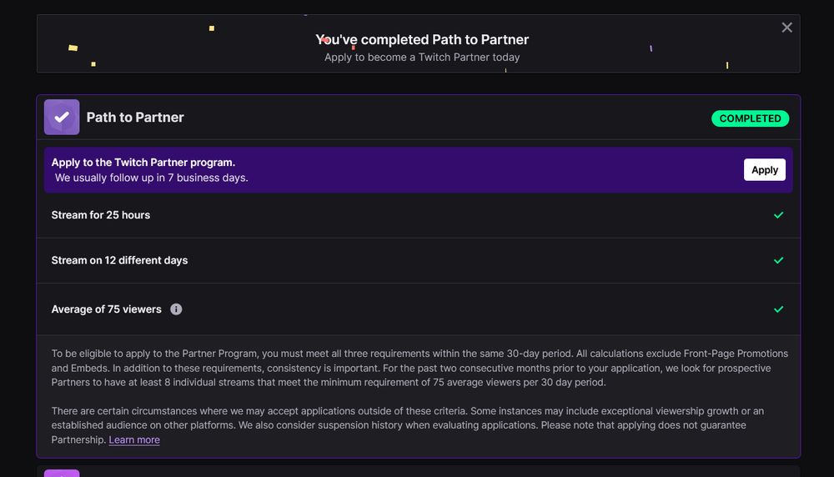Apply to the Twitch Partner program
The image size is (834, 477).
(x=764, y=169)
